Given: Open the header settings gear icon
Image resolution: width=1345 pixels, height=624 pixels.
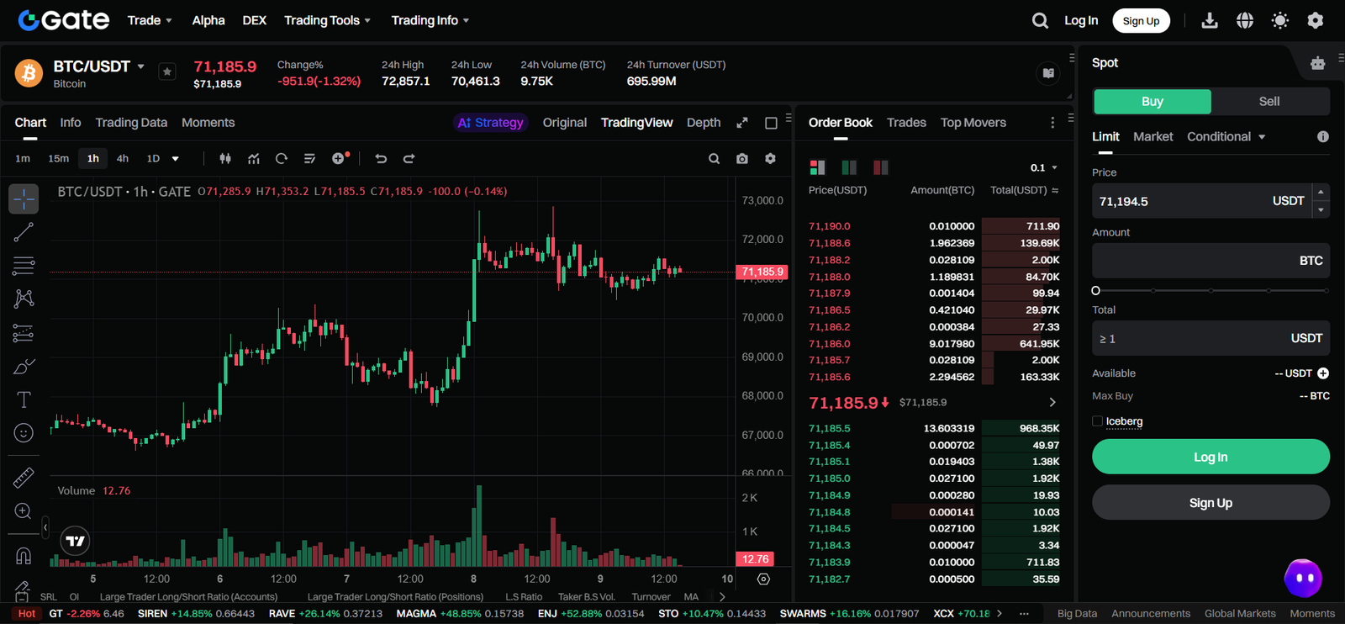Looking at the screenshot, I should pos(1316,21).
